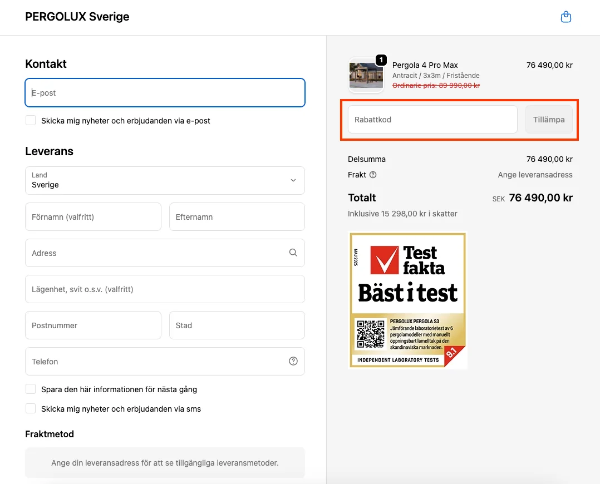The width and height of the screenshot is (600, 484).
Task: Click the Tillämpa discount button
Action: point(549,120)
